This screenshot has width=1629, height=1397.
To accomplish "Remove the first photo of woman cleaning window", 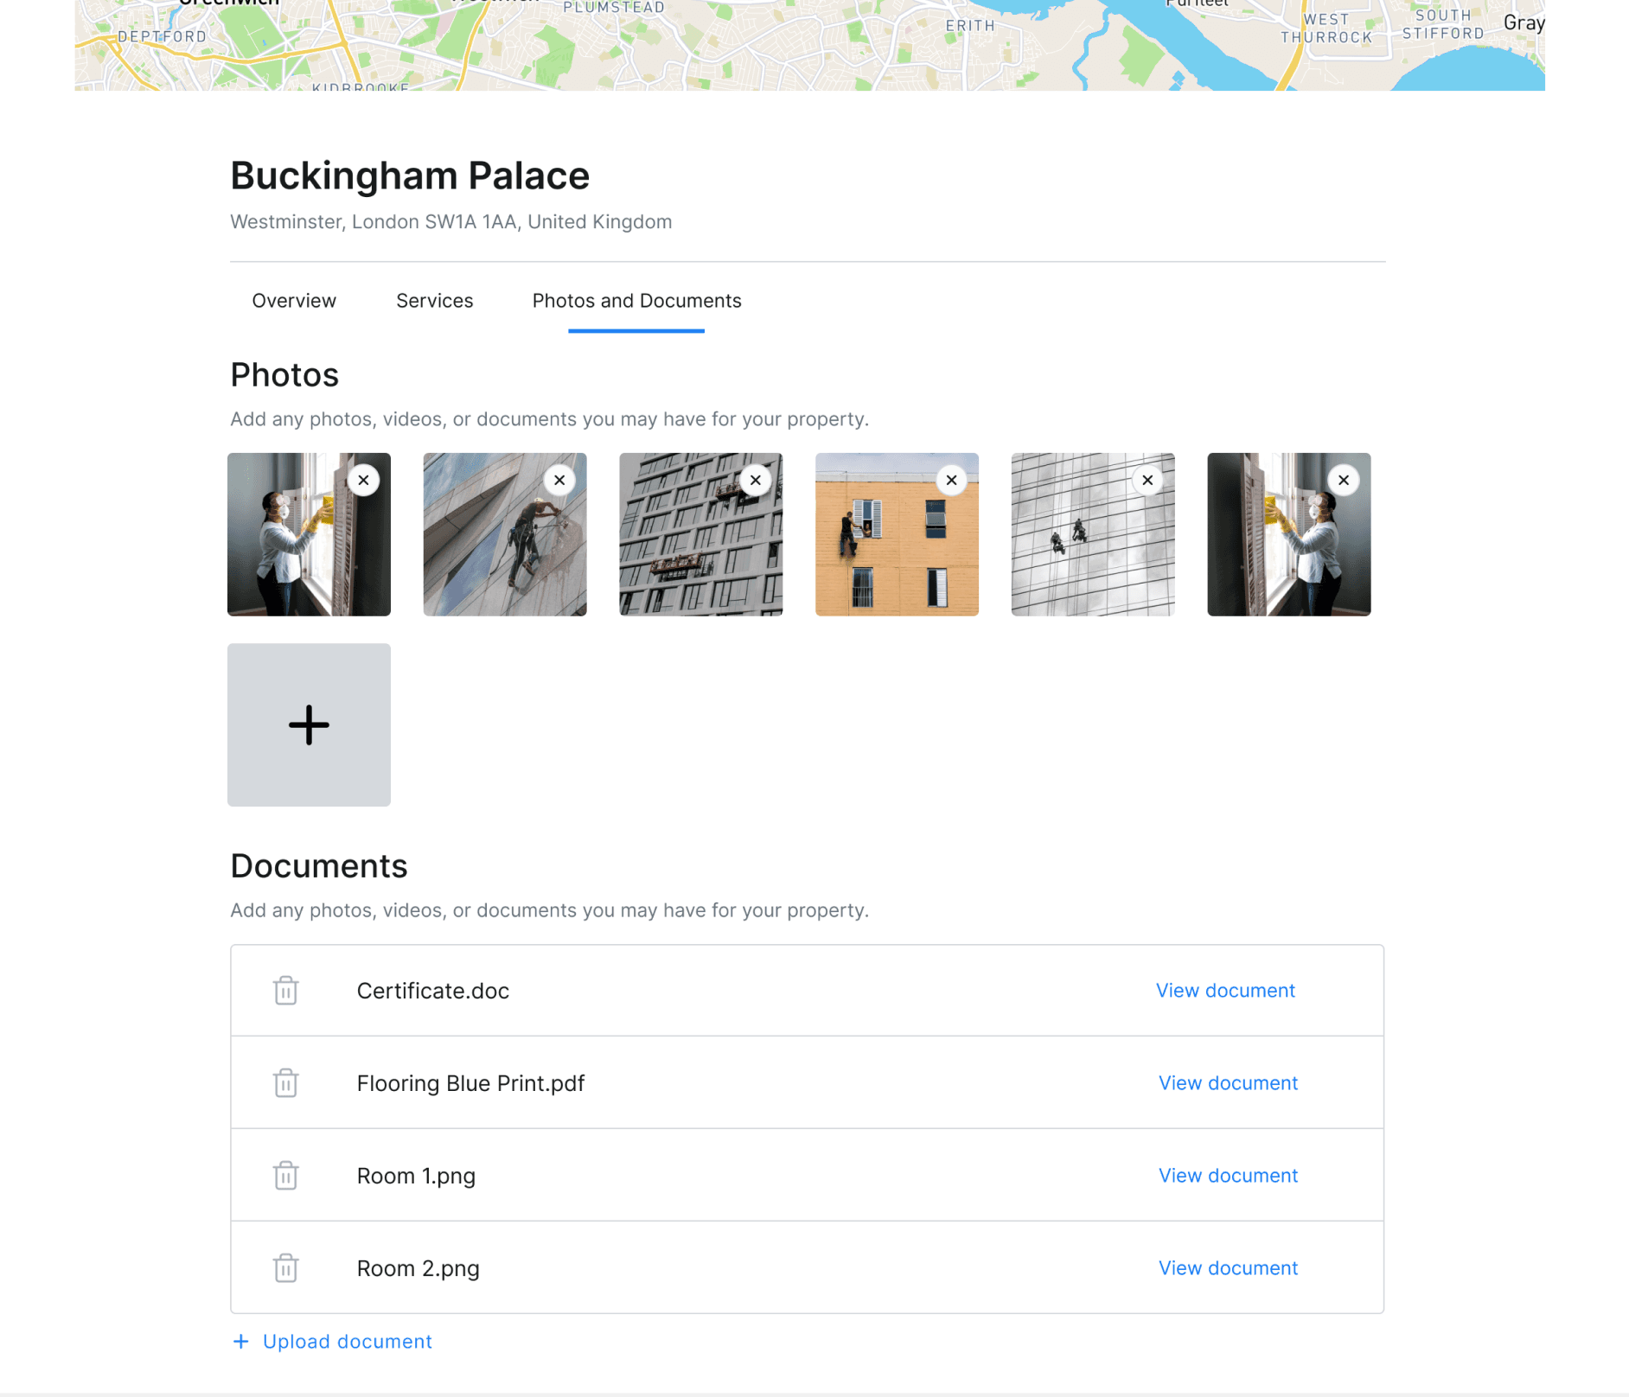I will click(x=363, y=480).
